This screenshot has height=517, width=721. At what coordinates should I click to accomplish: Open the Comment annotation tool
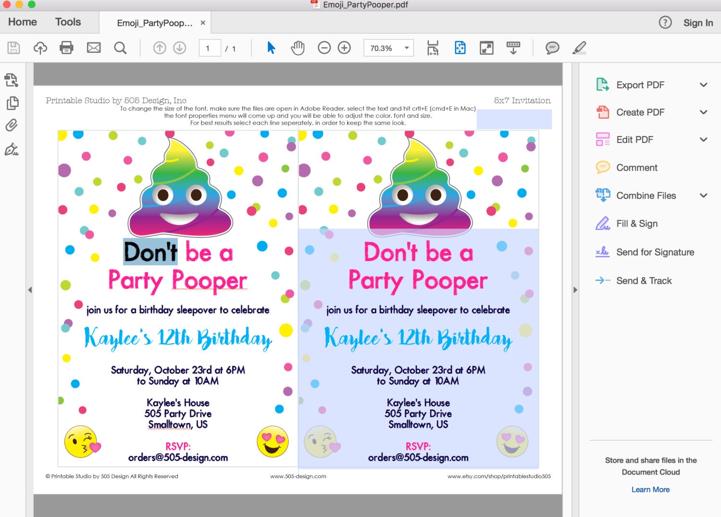coord(552,48)
